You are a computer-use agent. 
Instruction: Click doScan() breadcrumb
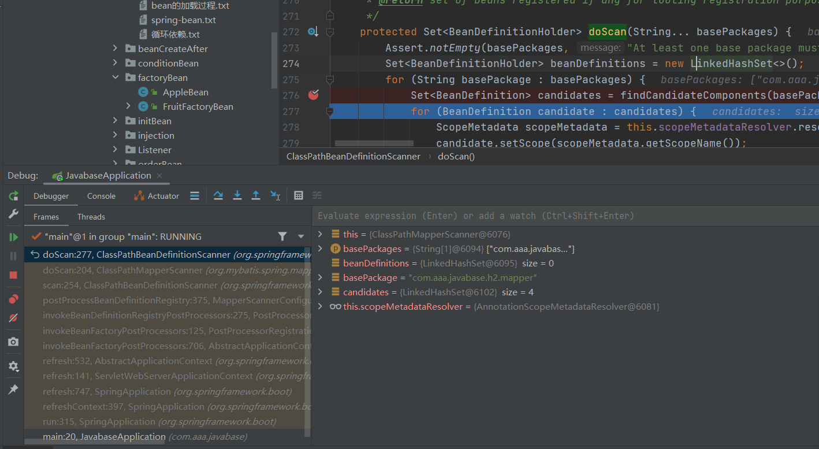(456, 156)
